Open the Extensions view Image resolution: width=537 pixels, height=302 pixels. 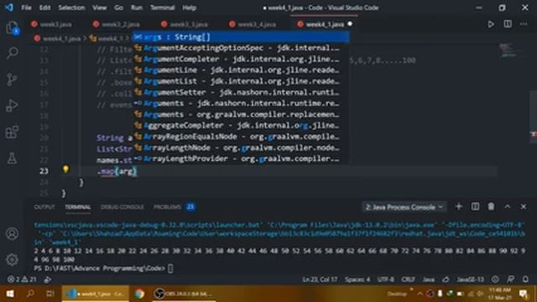(x=13, y=132)
